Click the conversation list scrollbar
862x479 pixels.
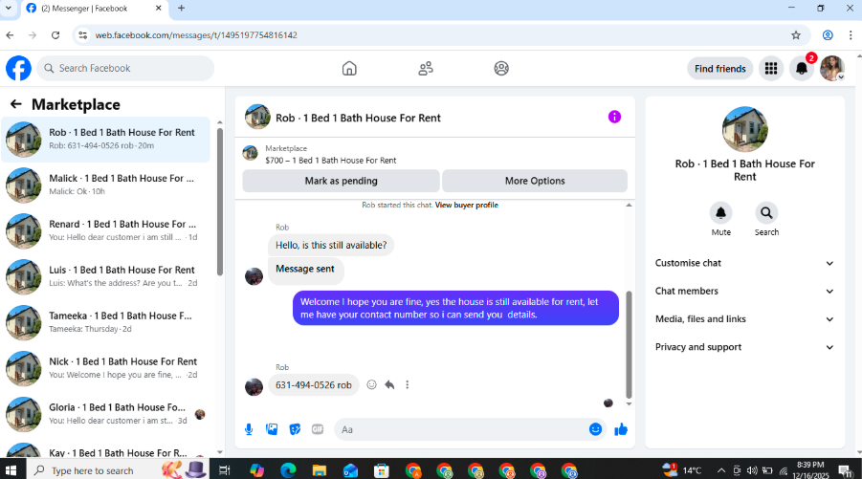(220, 202)
